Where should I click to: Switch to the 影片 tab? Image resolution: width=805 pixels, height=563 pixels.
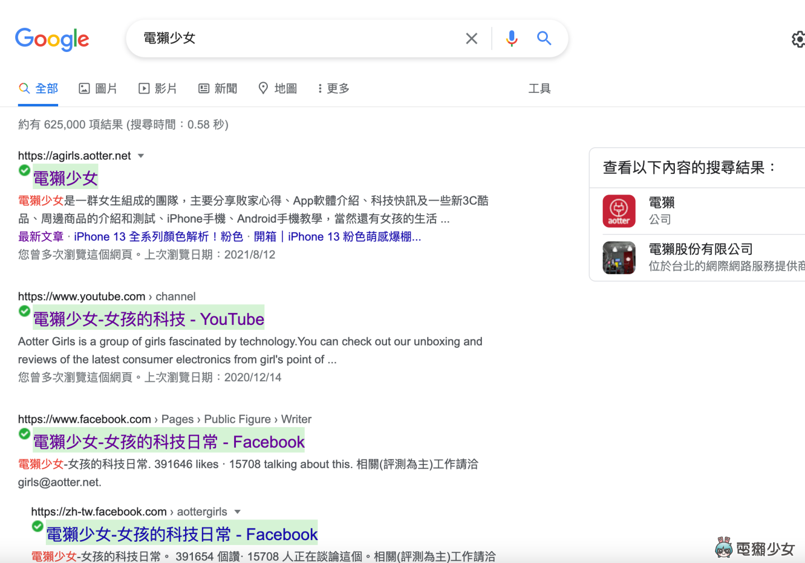[x=158, y=88]
